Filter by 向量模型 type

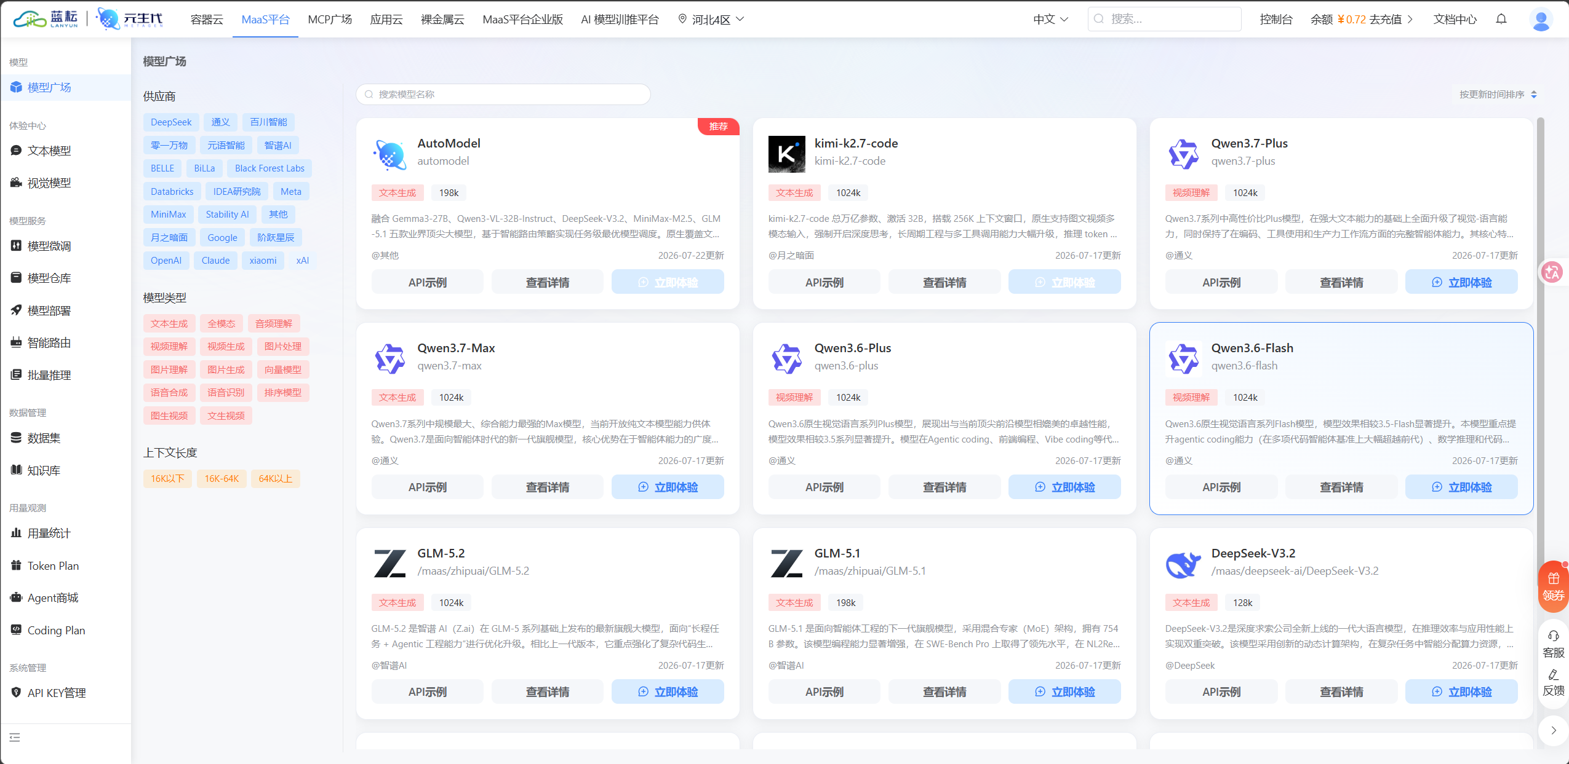tap(283, 369)
